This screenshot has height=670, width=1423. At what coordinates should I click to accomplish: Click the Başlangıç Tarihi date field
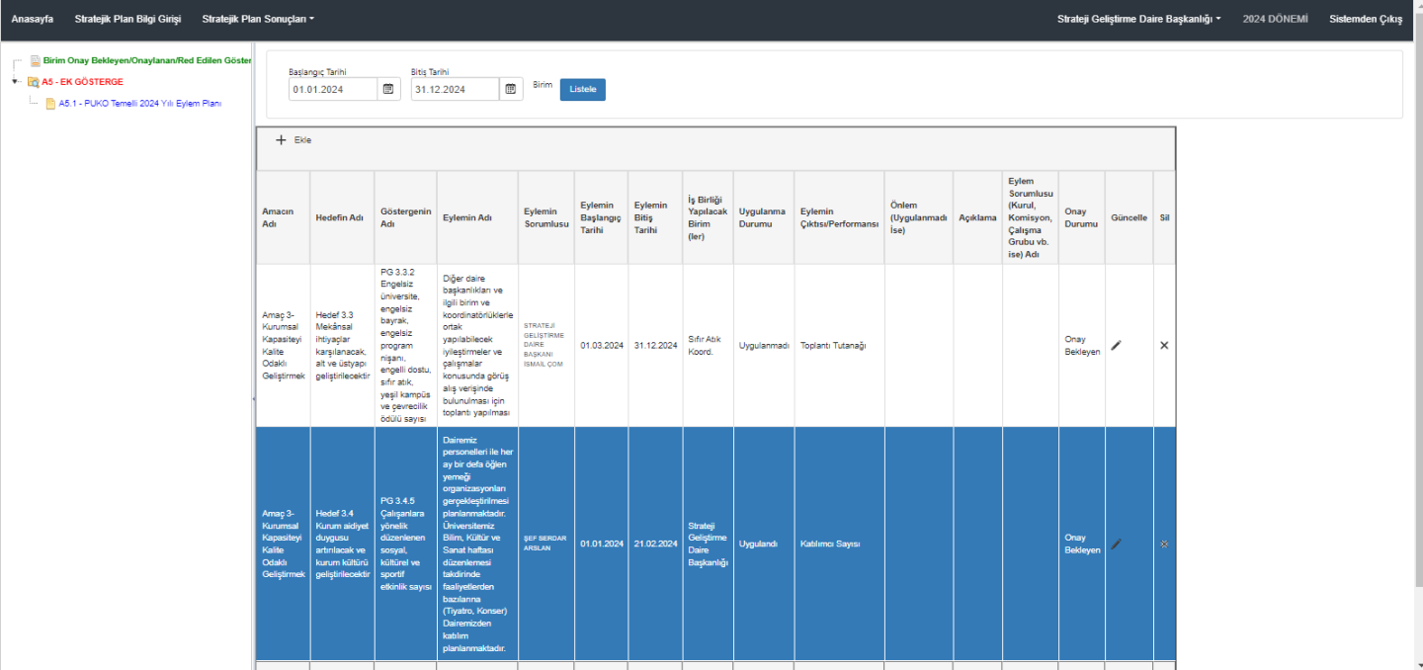click(x=333, y=89)
